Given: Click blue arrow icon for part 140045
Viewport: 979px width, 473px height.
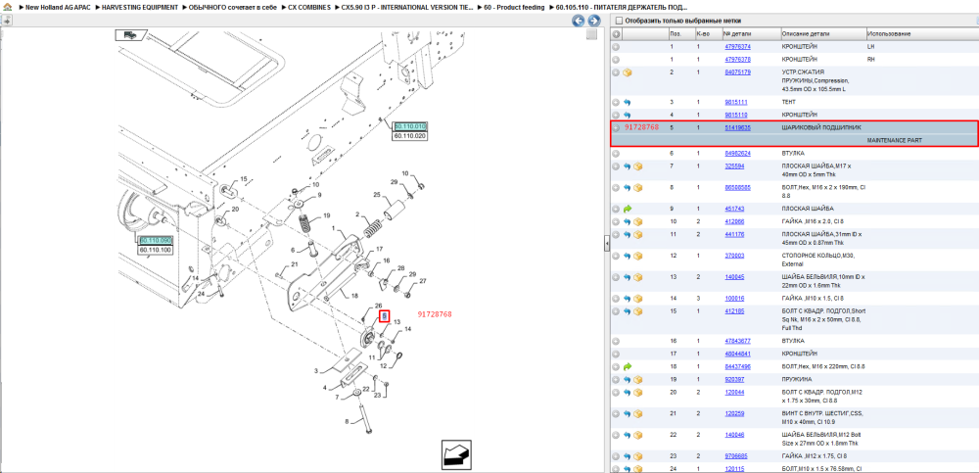Looking at the screenshot, I should (x=628, y=277).
